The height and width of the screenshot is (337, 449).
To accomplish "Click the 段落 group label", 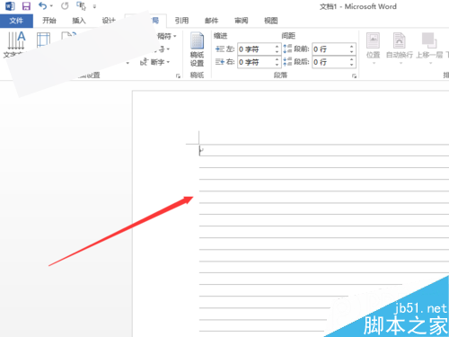I will click(281, 75).
